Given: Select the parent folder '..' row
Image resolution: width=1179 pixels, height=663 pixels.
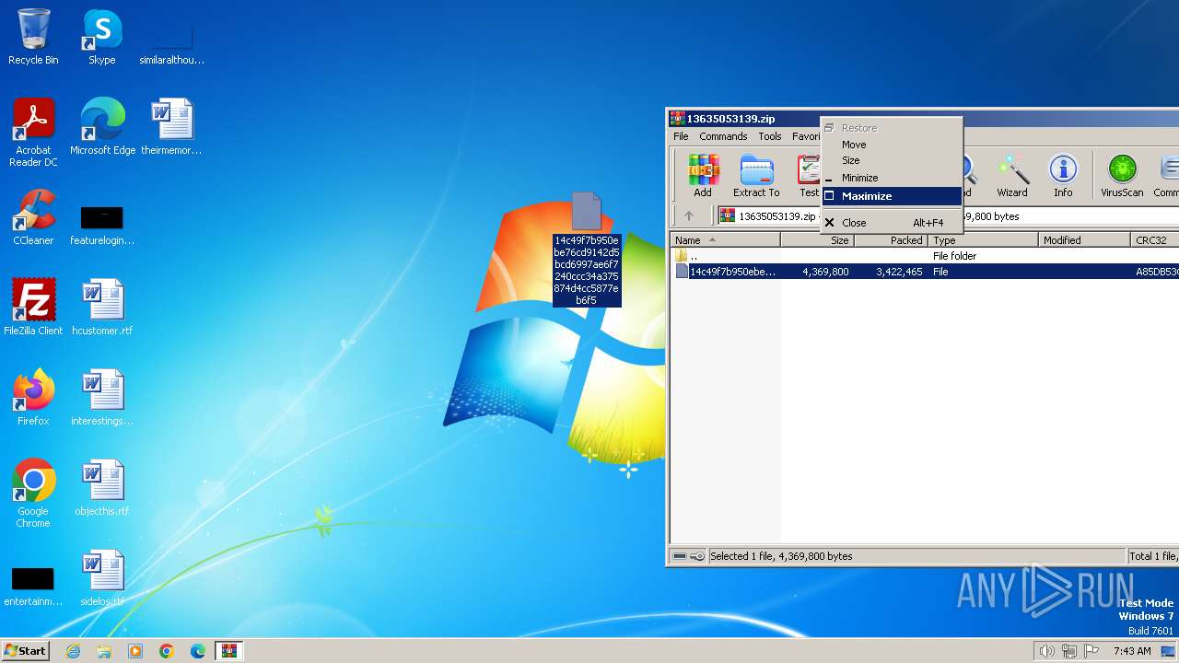Looking at the screenshot, I should click(926, 256).
